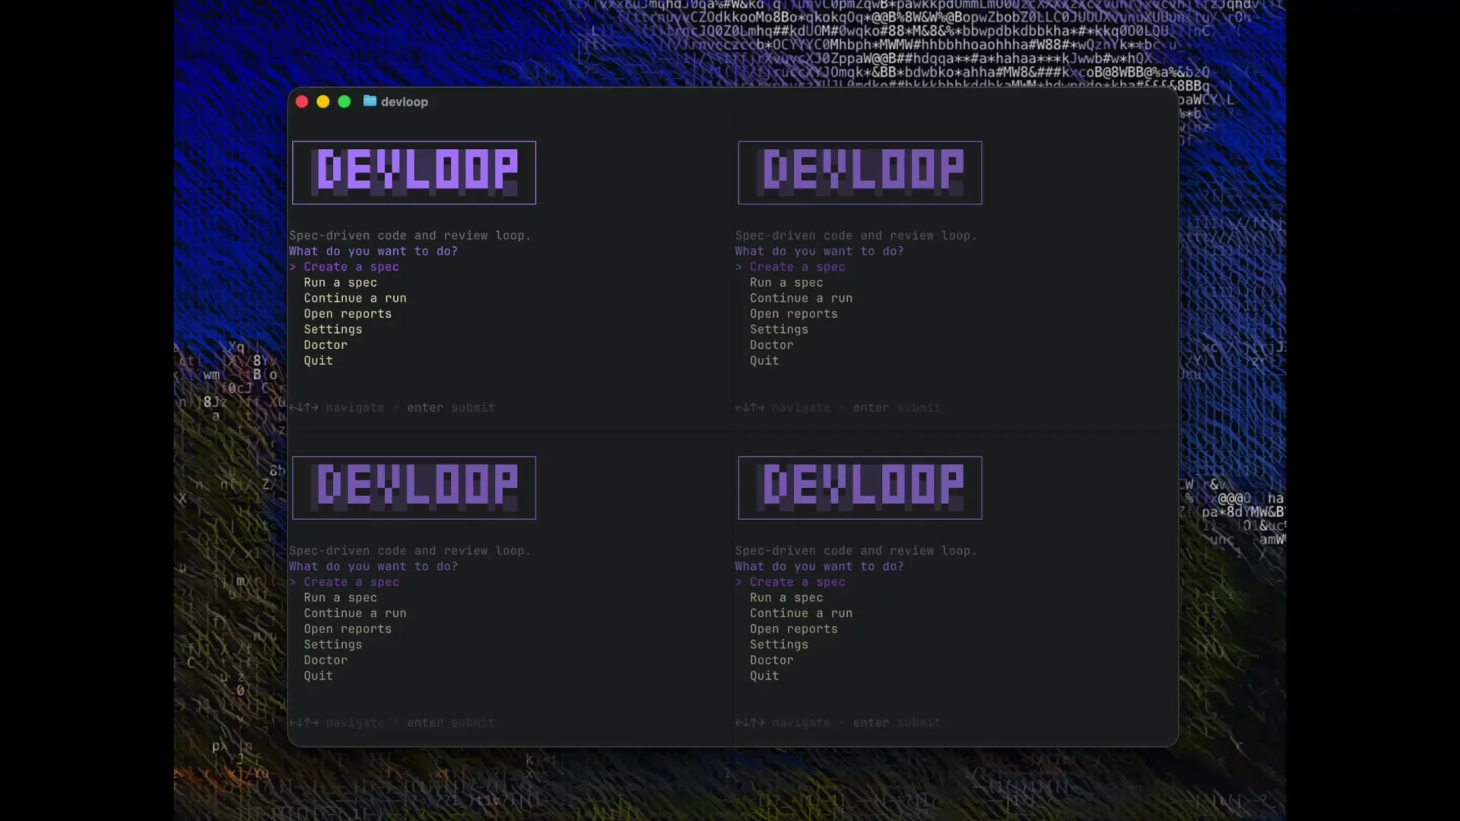Click 'What do you want to do?' top-right prompt
The image size is (1460, 821).
click(x=820, y=252)
